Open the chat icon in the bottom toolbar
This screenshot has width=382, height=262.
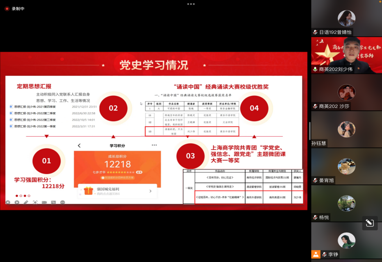(x=53, y=203)
